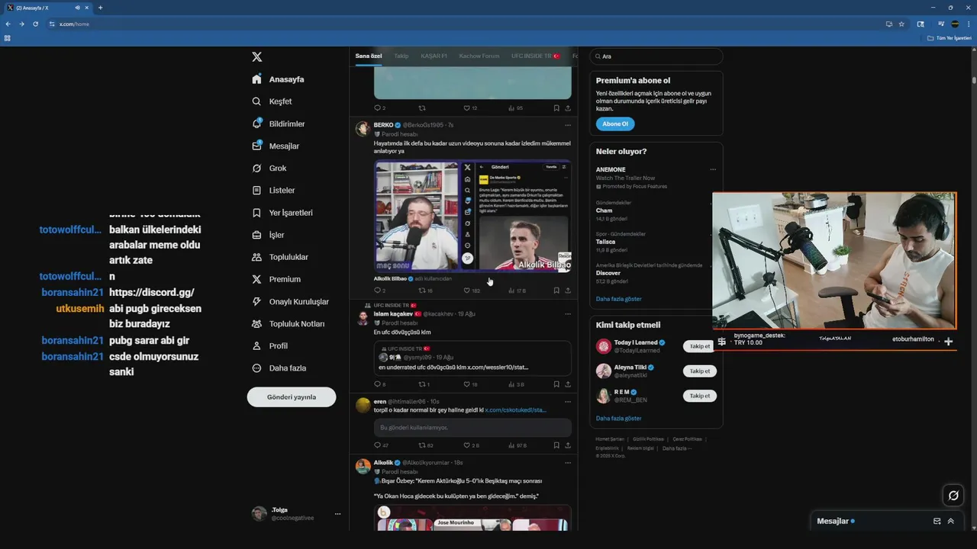Open the Talisca trending topic
Image resolution: width=977 pixels, height=549 pixels.
[x=655, y=242]
